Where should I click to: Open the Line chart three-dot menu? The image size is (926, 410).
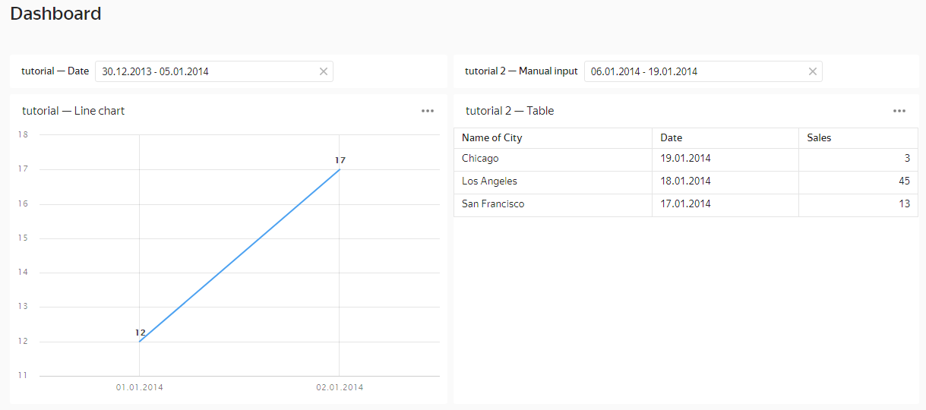click(x=428, y=111)
